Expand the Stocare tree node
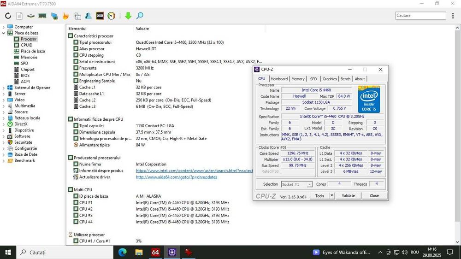461x259 pixels. [x=4, y=112]
